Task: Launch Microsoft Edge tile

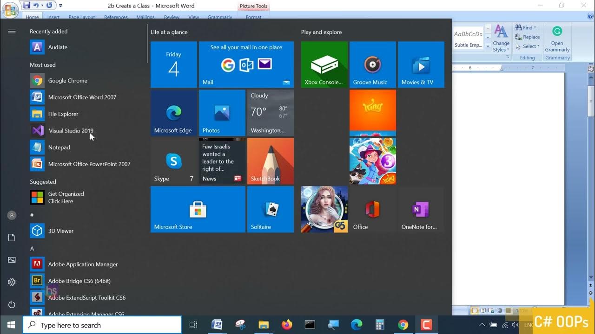Action: [174, 113]
